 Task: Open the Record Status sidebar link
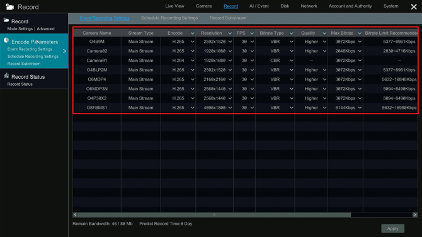pyautogui.click(x=20, y=84)
